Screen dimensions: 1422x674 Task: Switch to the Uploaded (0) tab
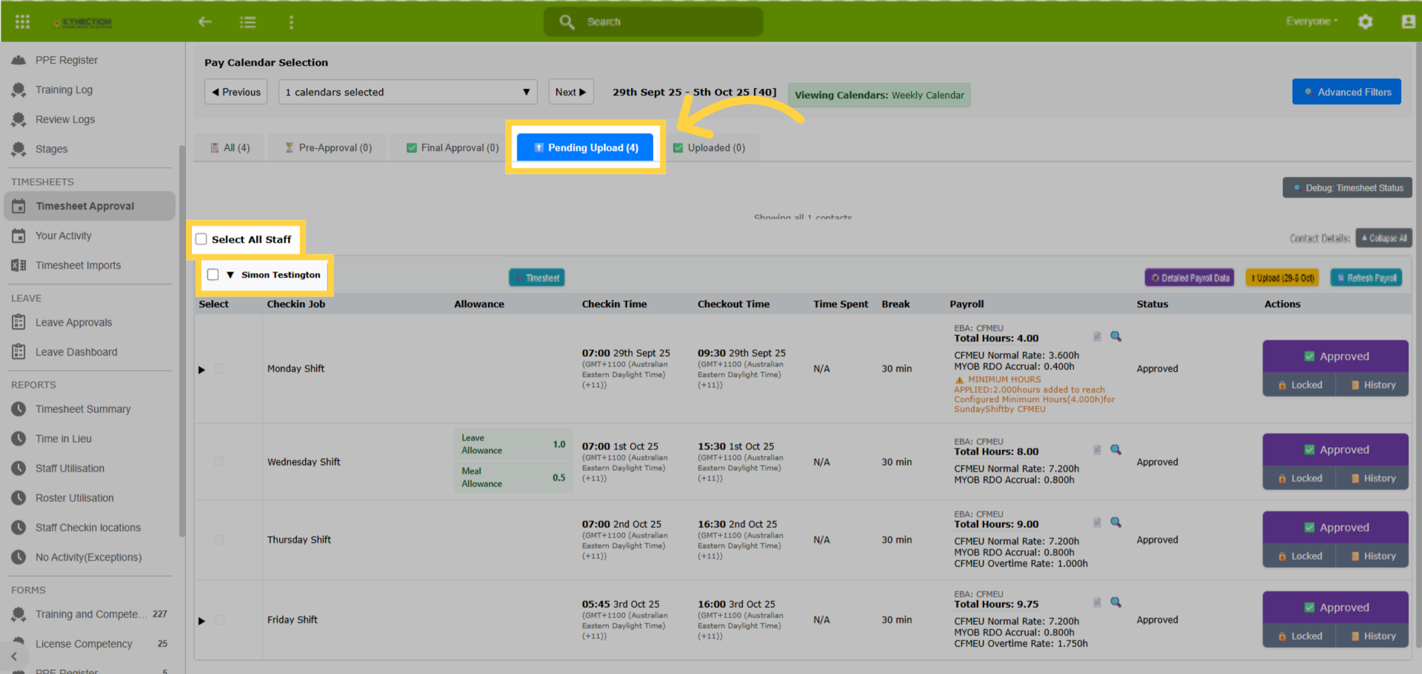709,147
